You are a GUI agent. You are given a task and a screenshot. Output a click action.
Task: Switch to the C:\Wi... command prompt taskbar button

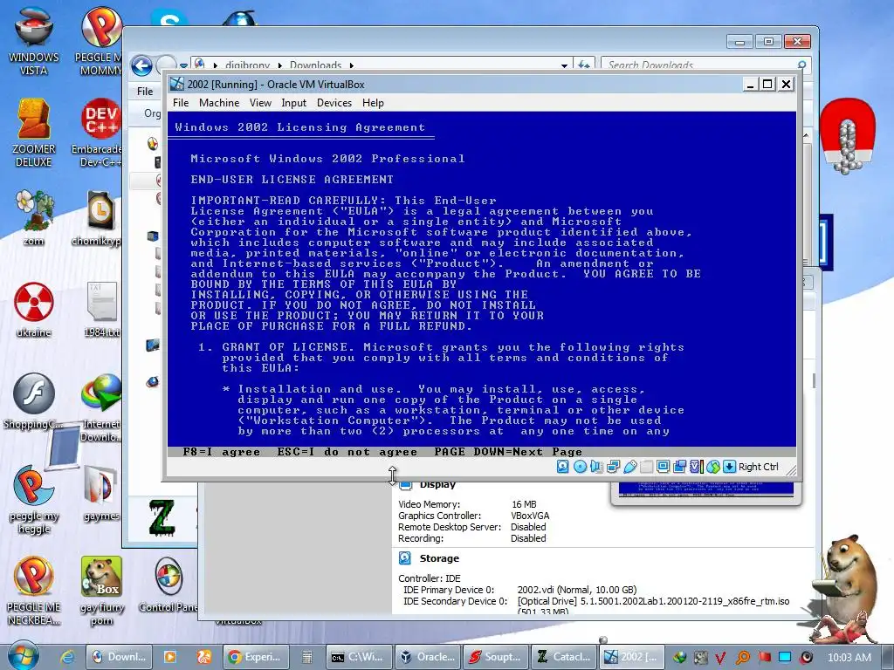pos(359,657)
